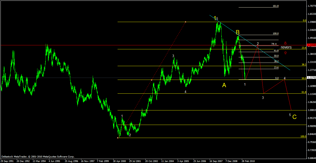Choose the yellow "50.0" Fibonacci label
The image size is (316, 163).
click(304, 78)
